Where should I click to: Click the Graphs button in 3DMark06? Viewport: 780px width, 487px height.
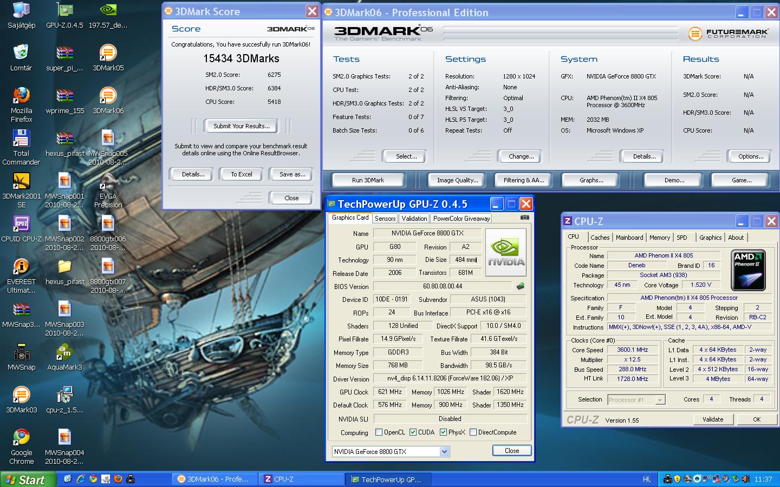pyautogui.click(x=591, y=180)
